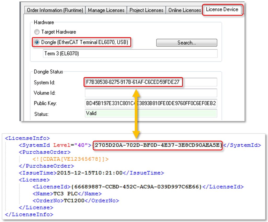Click the SystemId GUID 2705D20A-702D-BF0D-4E37-3E8CD90AEA5E
The image size is (268, 222).
[157, 145]
